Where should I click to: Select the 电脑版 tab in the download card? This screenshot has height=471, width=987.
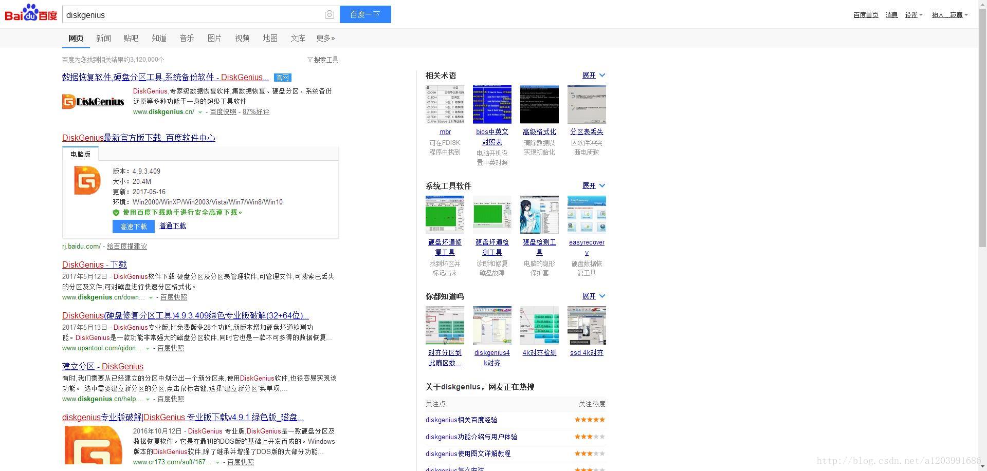[80, 154]
